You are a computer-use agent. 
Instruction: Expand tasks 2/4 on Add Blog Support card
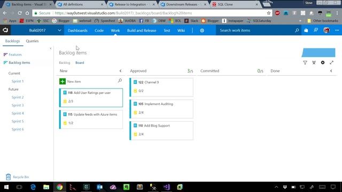138,134
